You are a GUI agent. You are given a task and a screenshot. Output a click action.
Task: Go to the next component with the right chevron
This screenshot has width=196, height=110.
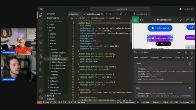click(x=169, y=44)
